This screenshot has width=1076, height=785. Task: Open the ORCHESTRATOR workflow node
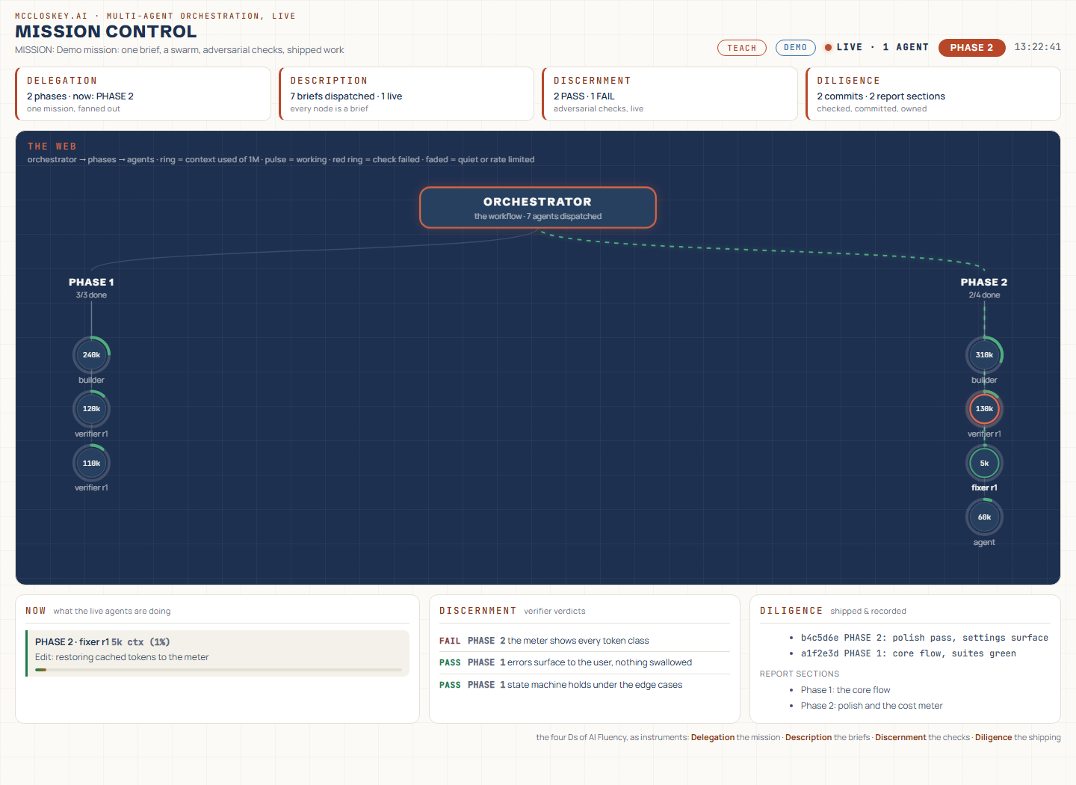tap(538, 208)
